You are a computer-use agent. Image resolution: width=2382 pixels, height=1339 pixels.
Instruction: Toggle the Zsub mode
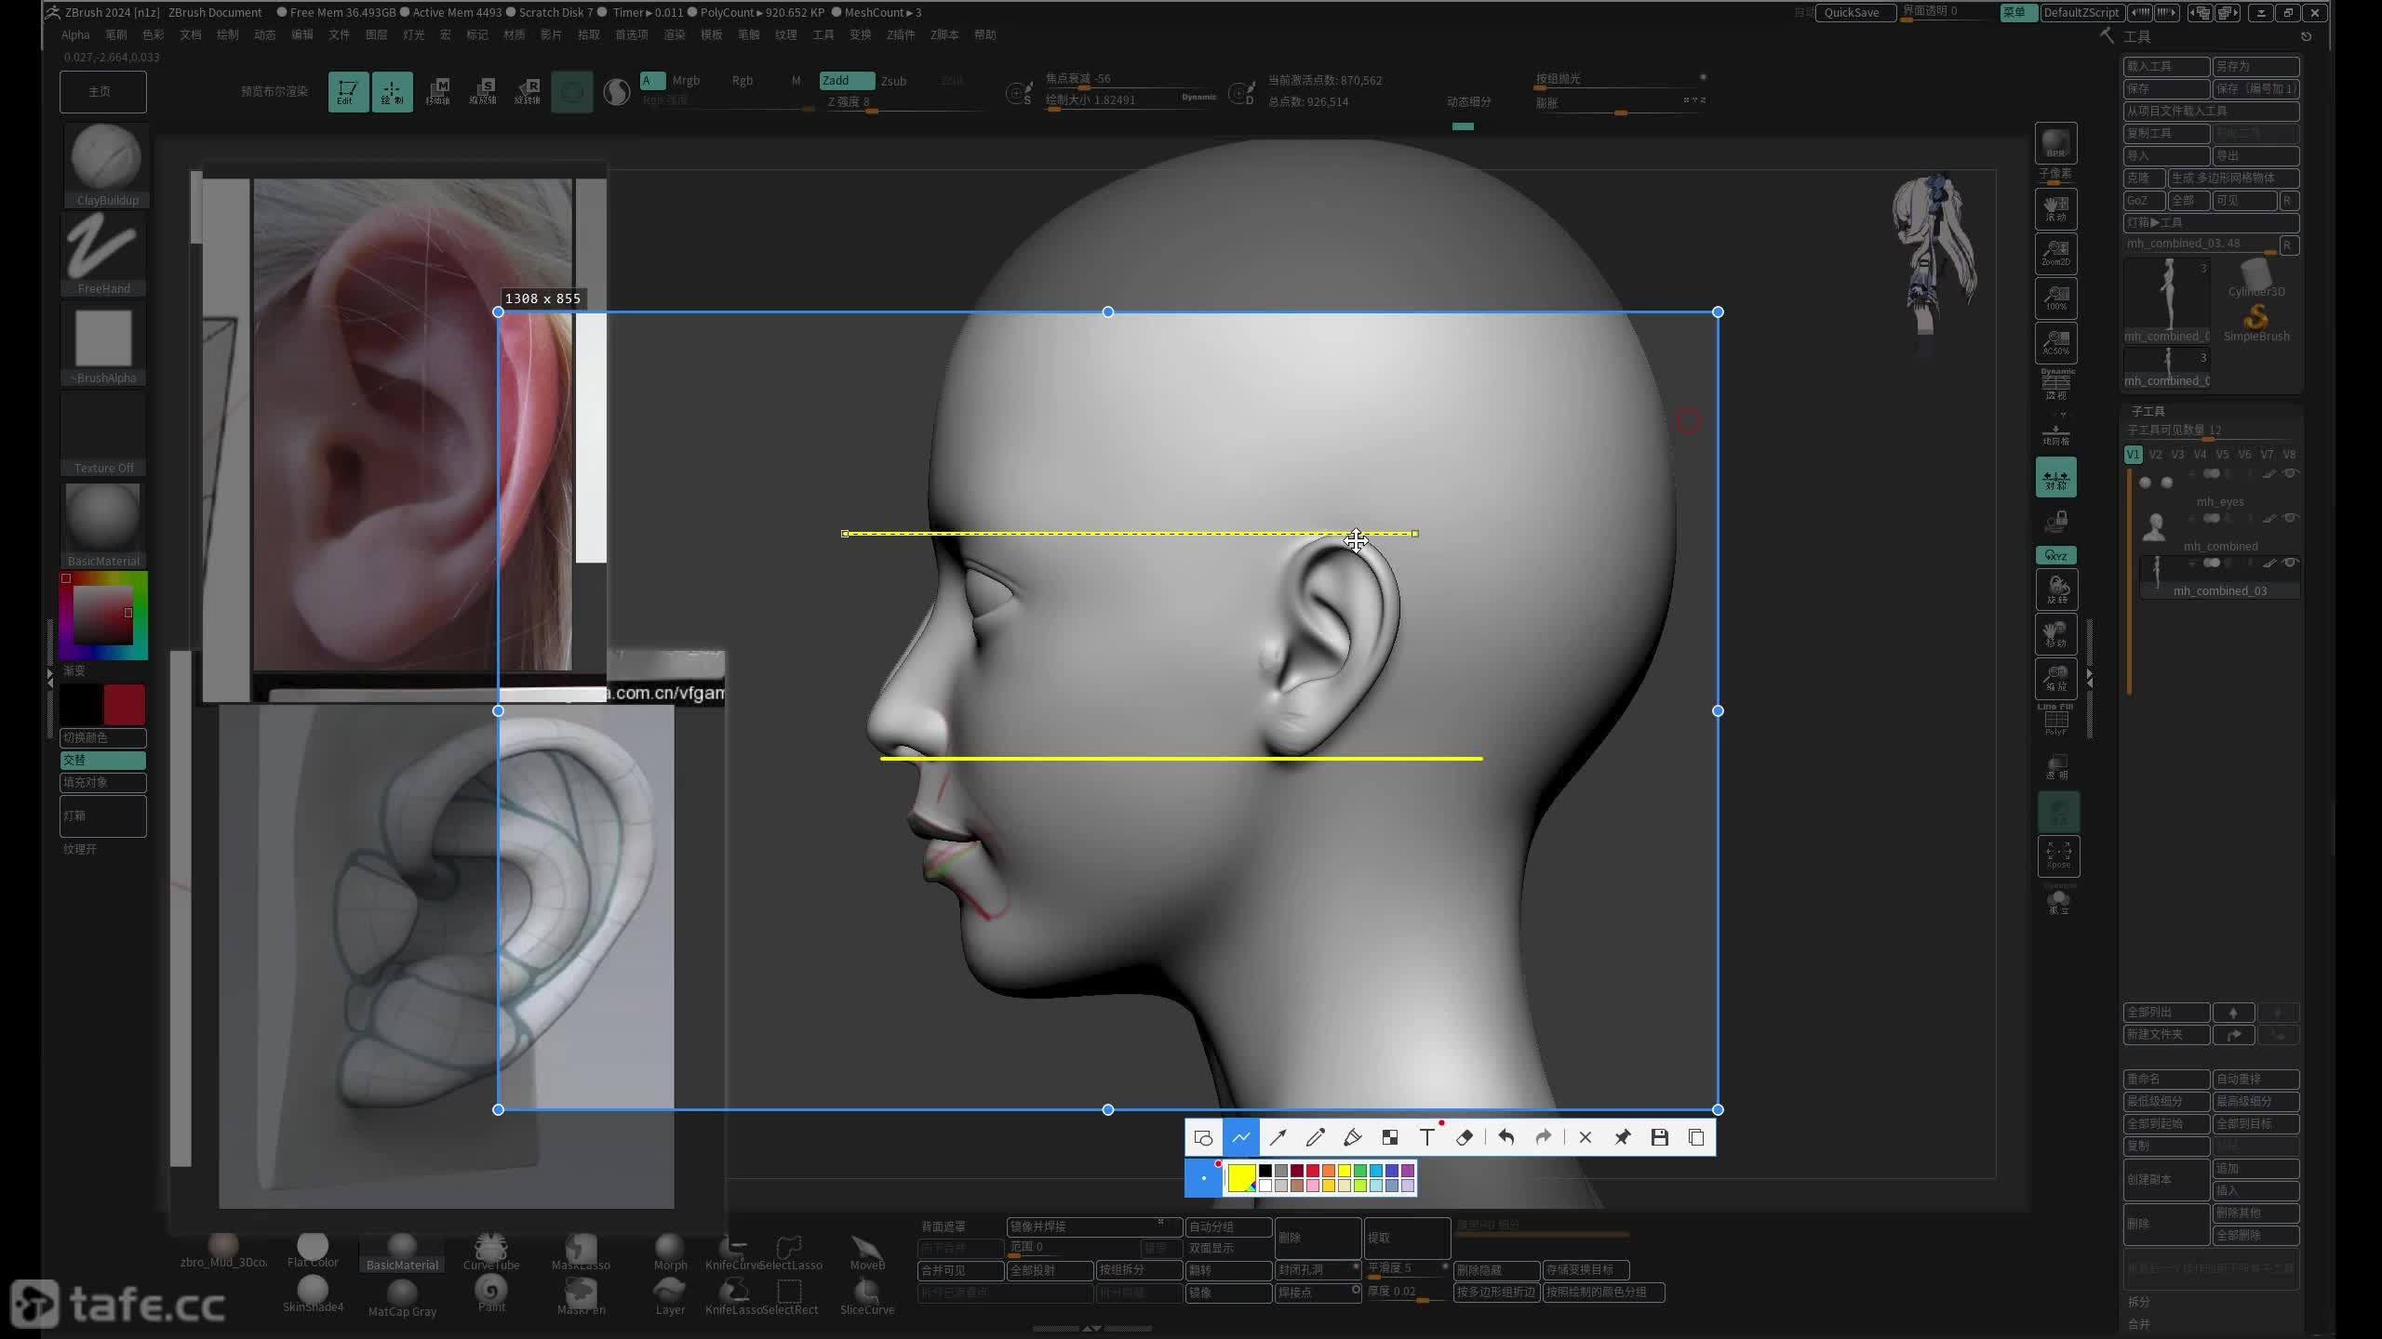point(893,81)
